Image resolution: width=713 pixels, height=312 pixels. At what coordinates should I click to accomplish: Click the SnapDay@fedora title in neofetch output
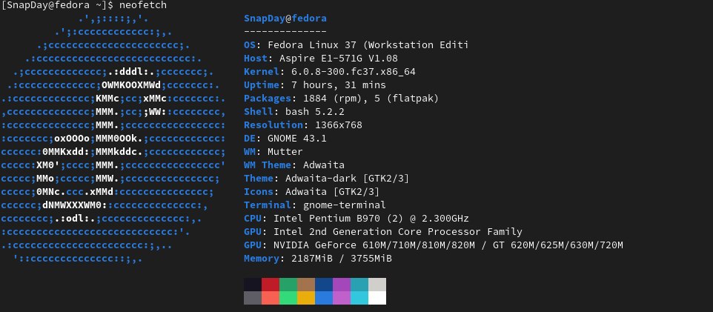pos(285,18)
